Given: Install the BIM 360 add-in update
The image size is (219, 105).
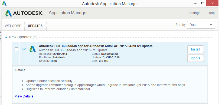Looking at the screenshot, I should tap(195, 49).
